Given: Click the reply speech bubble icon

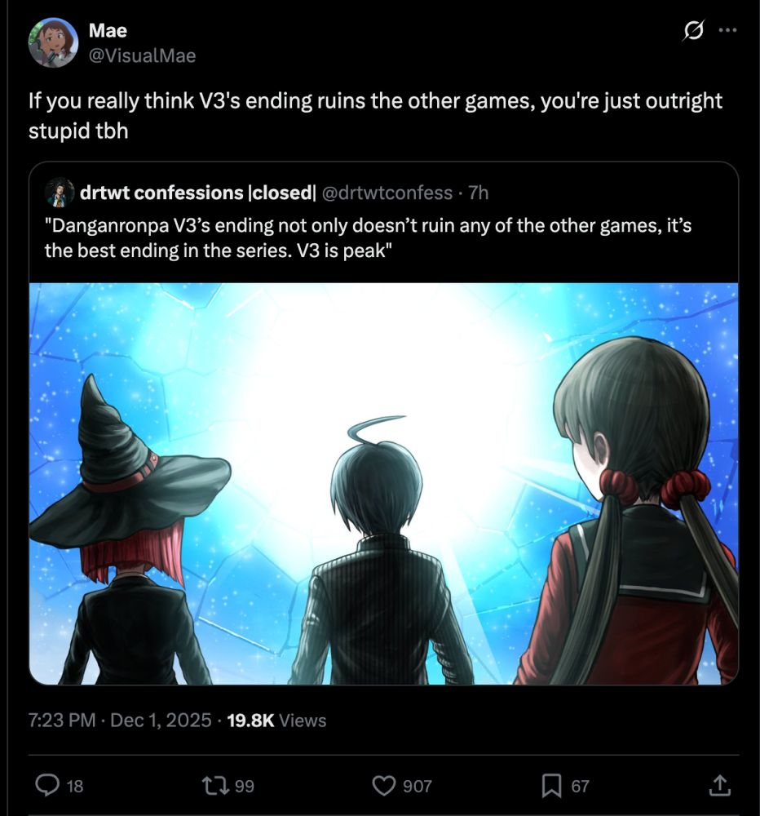Looking at the screenshot, I should tap(46, 785).
